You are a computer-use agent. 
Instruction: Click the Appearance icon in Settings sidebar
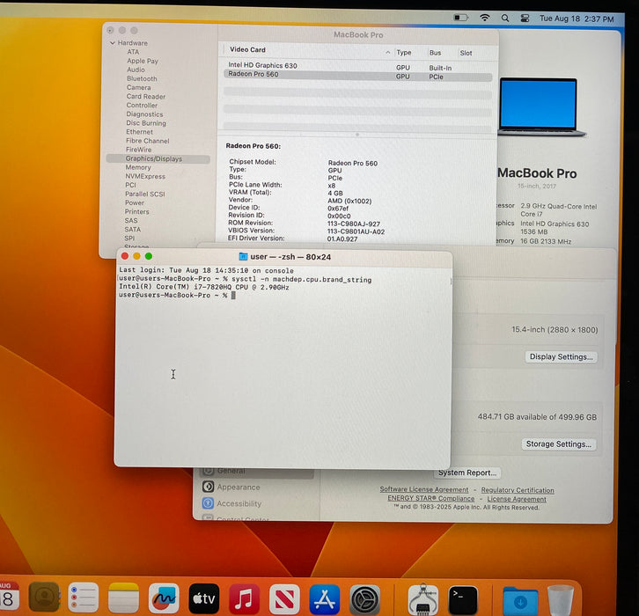click(208, 487)
